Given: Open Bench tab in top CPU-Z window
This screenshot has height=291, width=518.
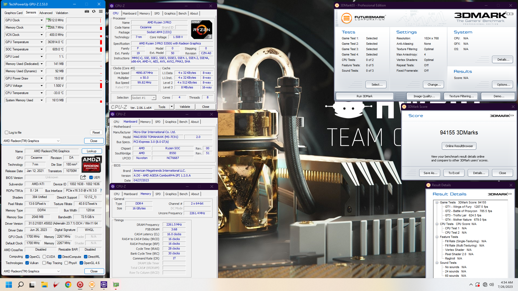Looking at the screenshot, I should pos(183,13).
